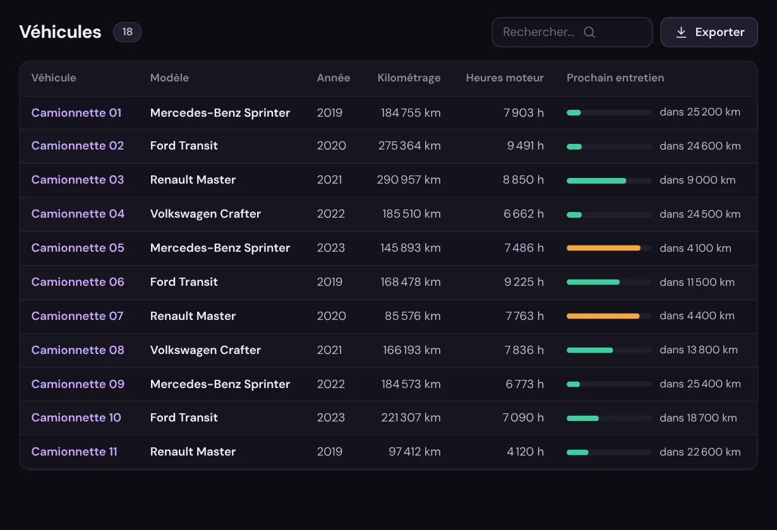Image resolution: width=777 pixels, height=530 pixels.
Task: Click the Kilométrage column header
Action: [x=409, y=78]
